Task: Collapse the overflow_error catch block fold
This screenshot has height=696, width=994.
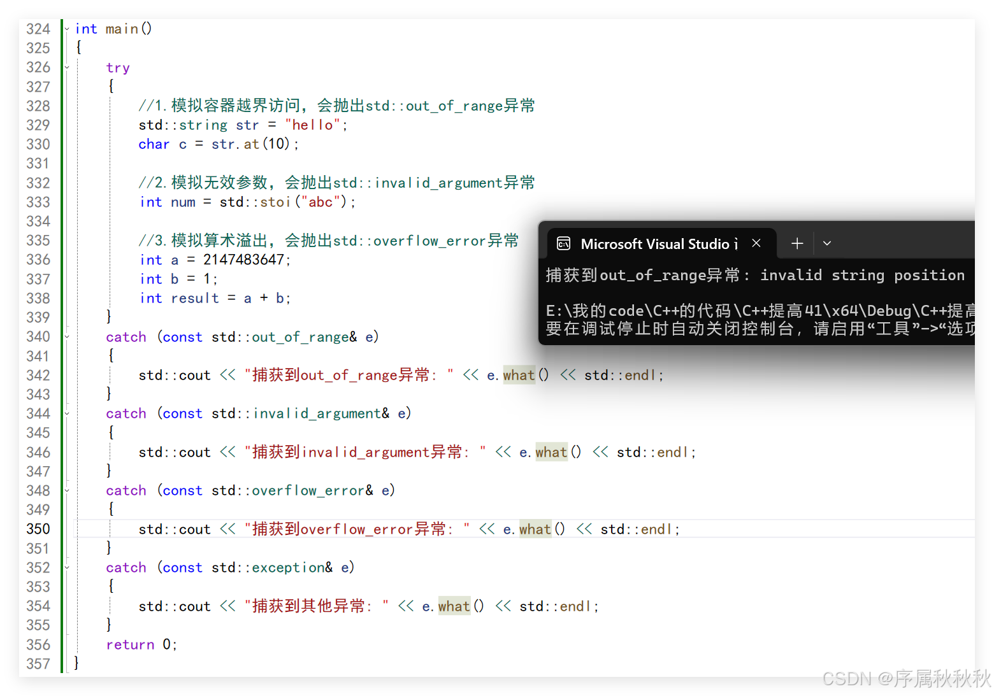Action: [x=67, y=491]
